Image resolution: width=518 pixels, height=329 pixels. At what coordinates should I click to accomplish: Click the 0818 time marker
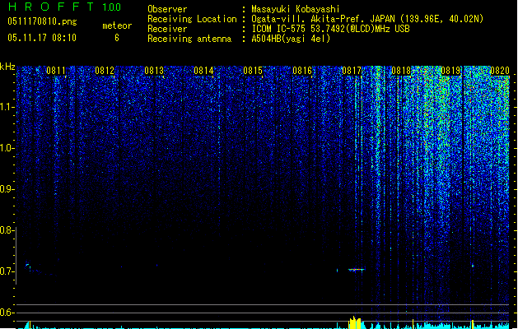pos(401,70)
